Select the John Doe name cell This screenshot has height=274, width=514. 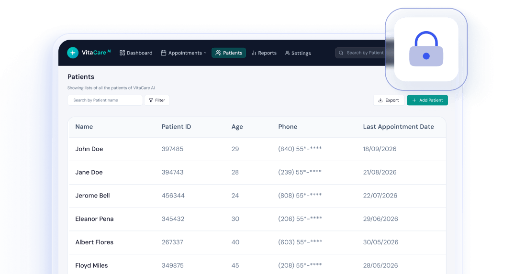click(89, 149)
